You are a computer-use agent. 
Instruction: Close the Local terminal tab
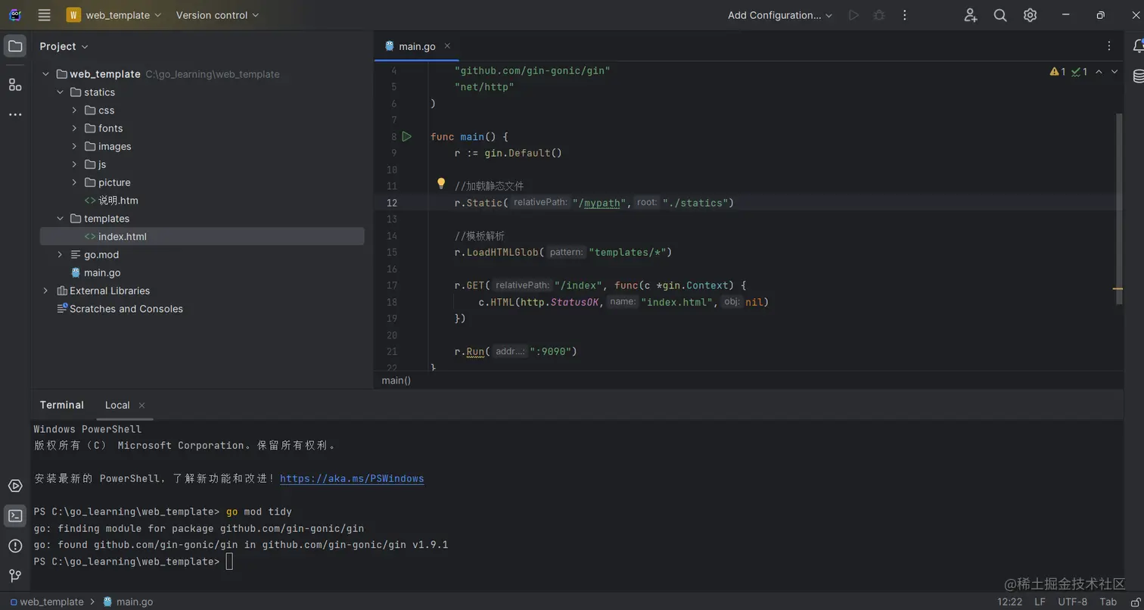(x=141, y=405)
